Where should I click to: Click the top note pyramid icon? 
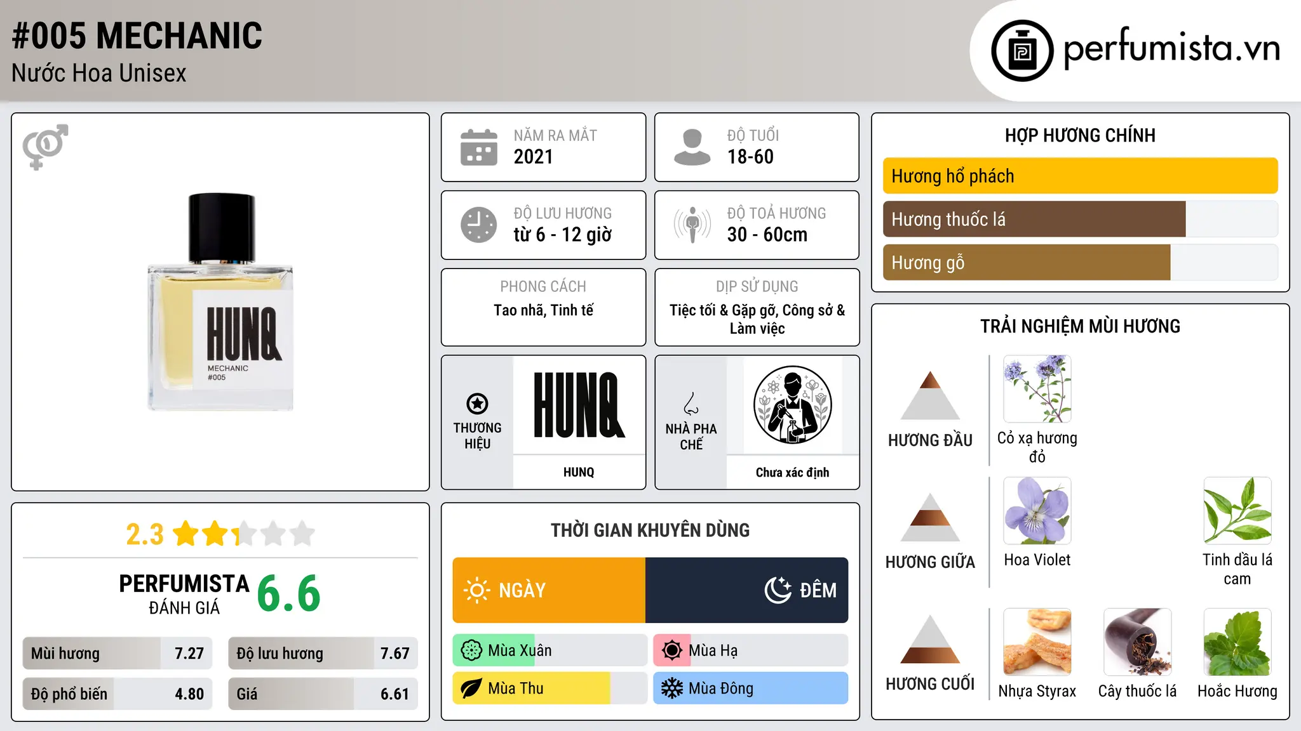[x=930, y=395]
